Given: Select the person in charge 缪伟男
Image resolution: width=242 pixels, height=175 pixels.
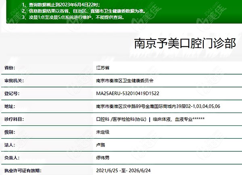Looking at the screenshot, I should [x=103, y=158].
